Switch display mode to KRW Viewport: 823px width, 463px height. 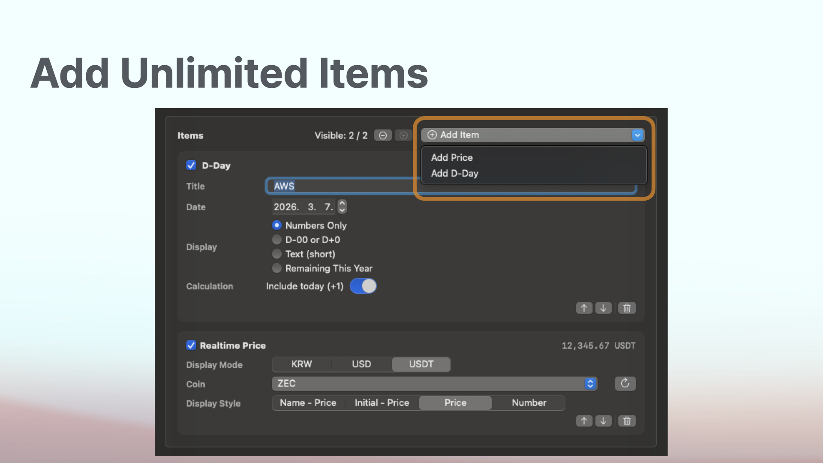pos(301,364)
